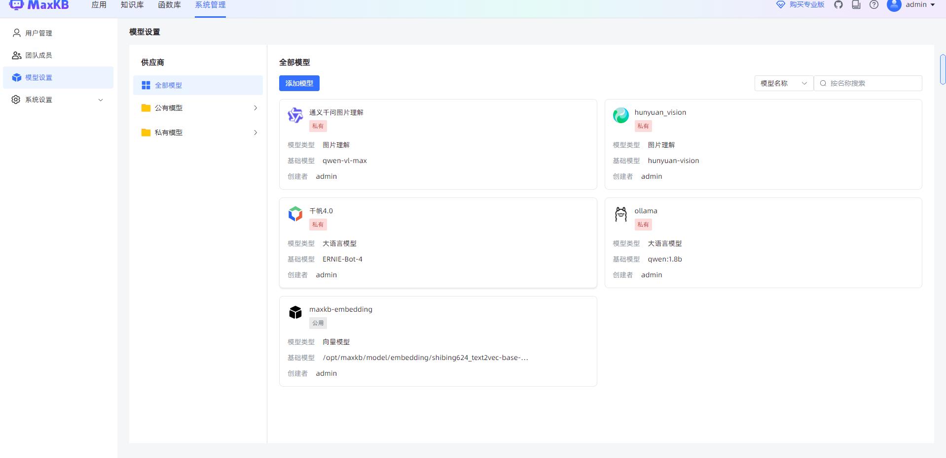This screenshot has height=458, width=946.
Task: Select 模型设置 in the sidebar
Action: click(58, 77)
